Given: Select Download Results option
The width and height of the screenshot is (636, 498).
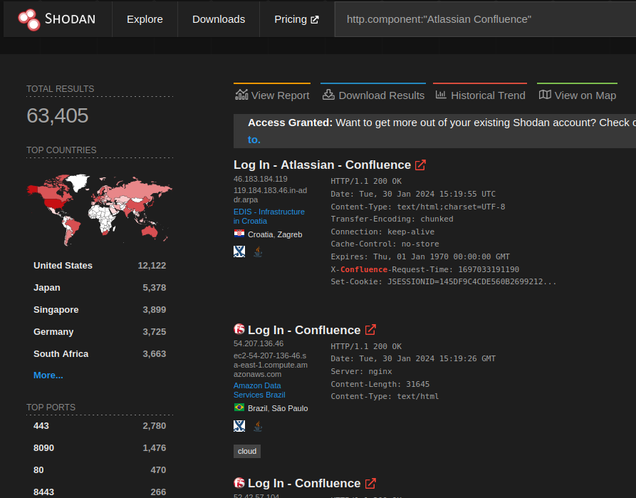Looking at the screenshot, I should point(373,95).
